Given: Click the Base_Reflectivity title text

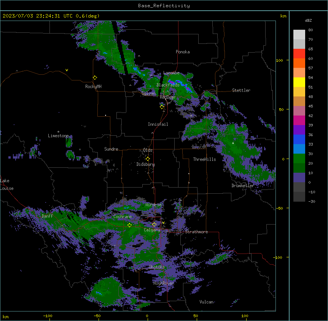Looking at the screenshot, I should 164,6.
